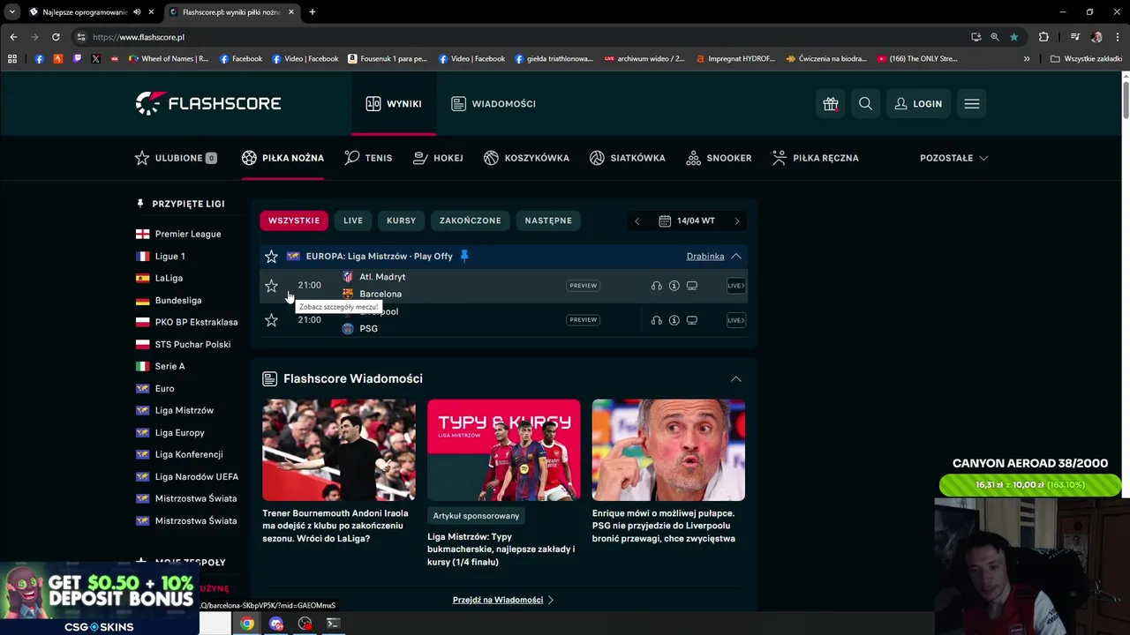Collapse the Liga Mistrzów Play Offy section
Viewport: 1130px width, 635px height.
coord(735,257)
